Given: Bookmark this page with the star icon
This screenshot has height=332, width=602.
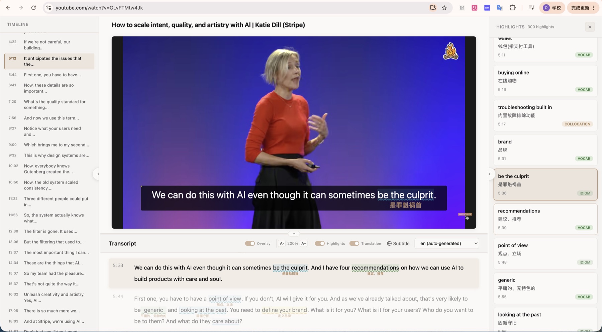Looking at the screenshot, I should [x=444, y=8].
